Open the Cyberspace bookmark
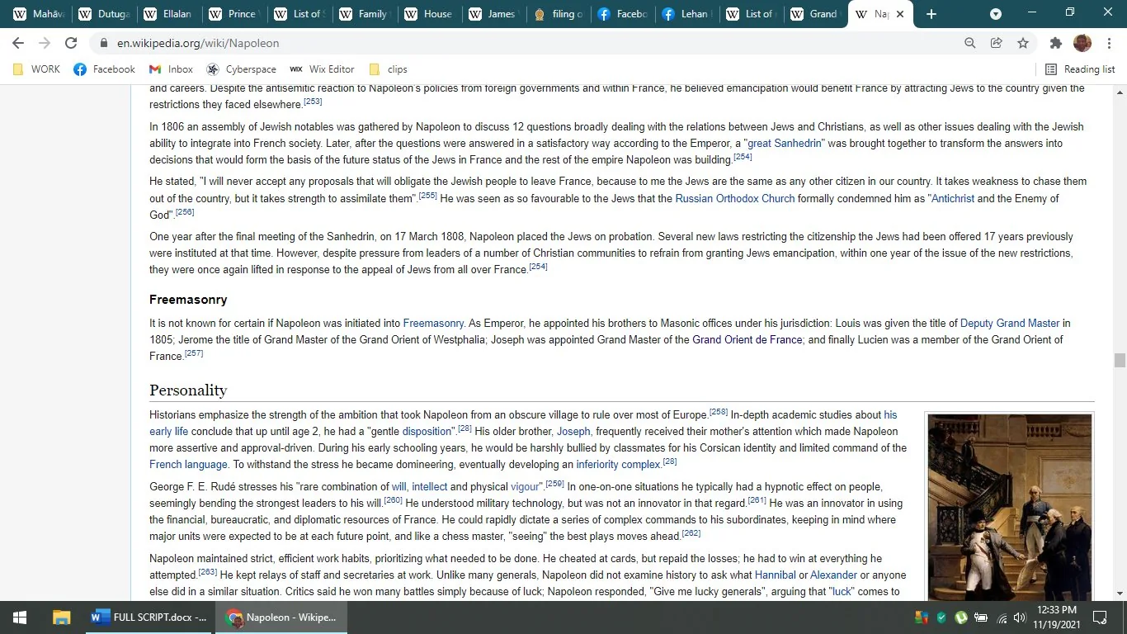The width and height of the screenshot is (1127, 634). click(241, 69)
